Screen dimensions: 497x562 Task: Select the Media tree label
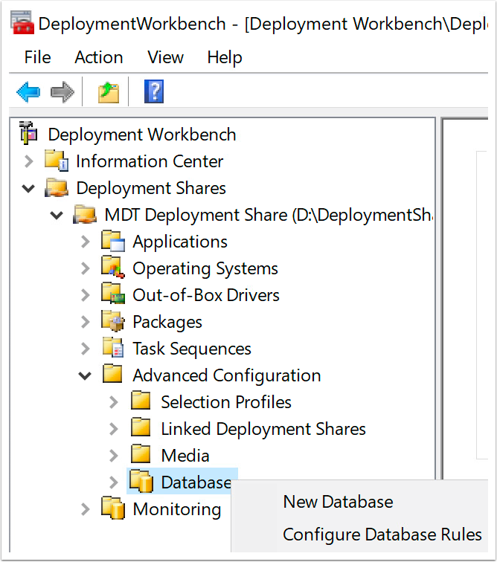click(185, 456)
